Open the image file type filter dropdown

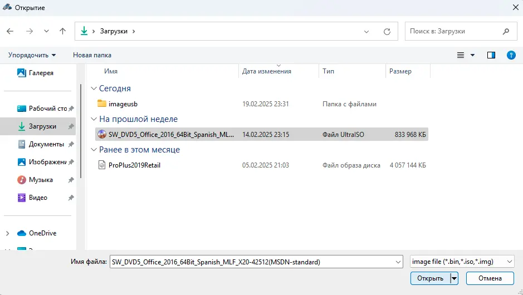pos(462,262)
